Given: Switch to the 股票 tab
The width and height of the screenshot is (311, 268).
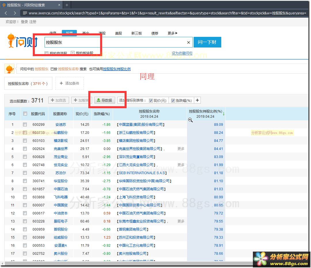Looking at the screenshot, I should [x=69, y=33].
